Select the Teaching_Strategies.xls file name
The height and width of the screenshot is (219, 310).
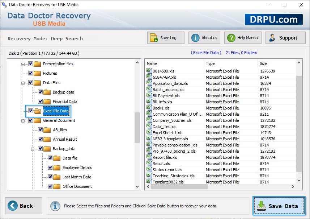point(173,176)
